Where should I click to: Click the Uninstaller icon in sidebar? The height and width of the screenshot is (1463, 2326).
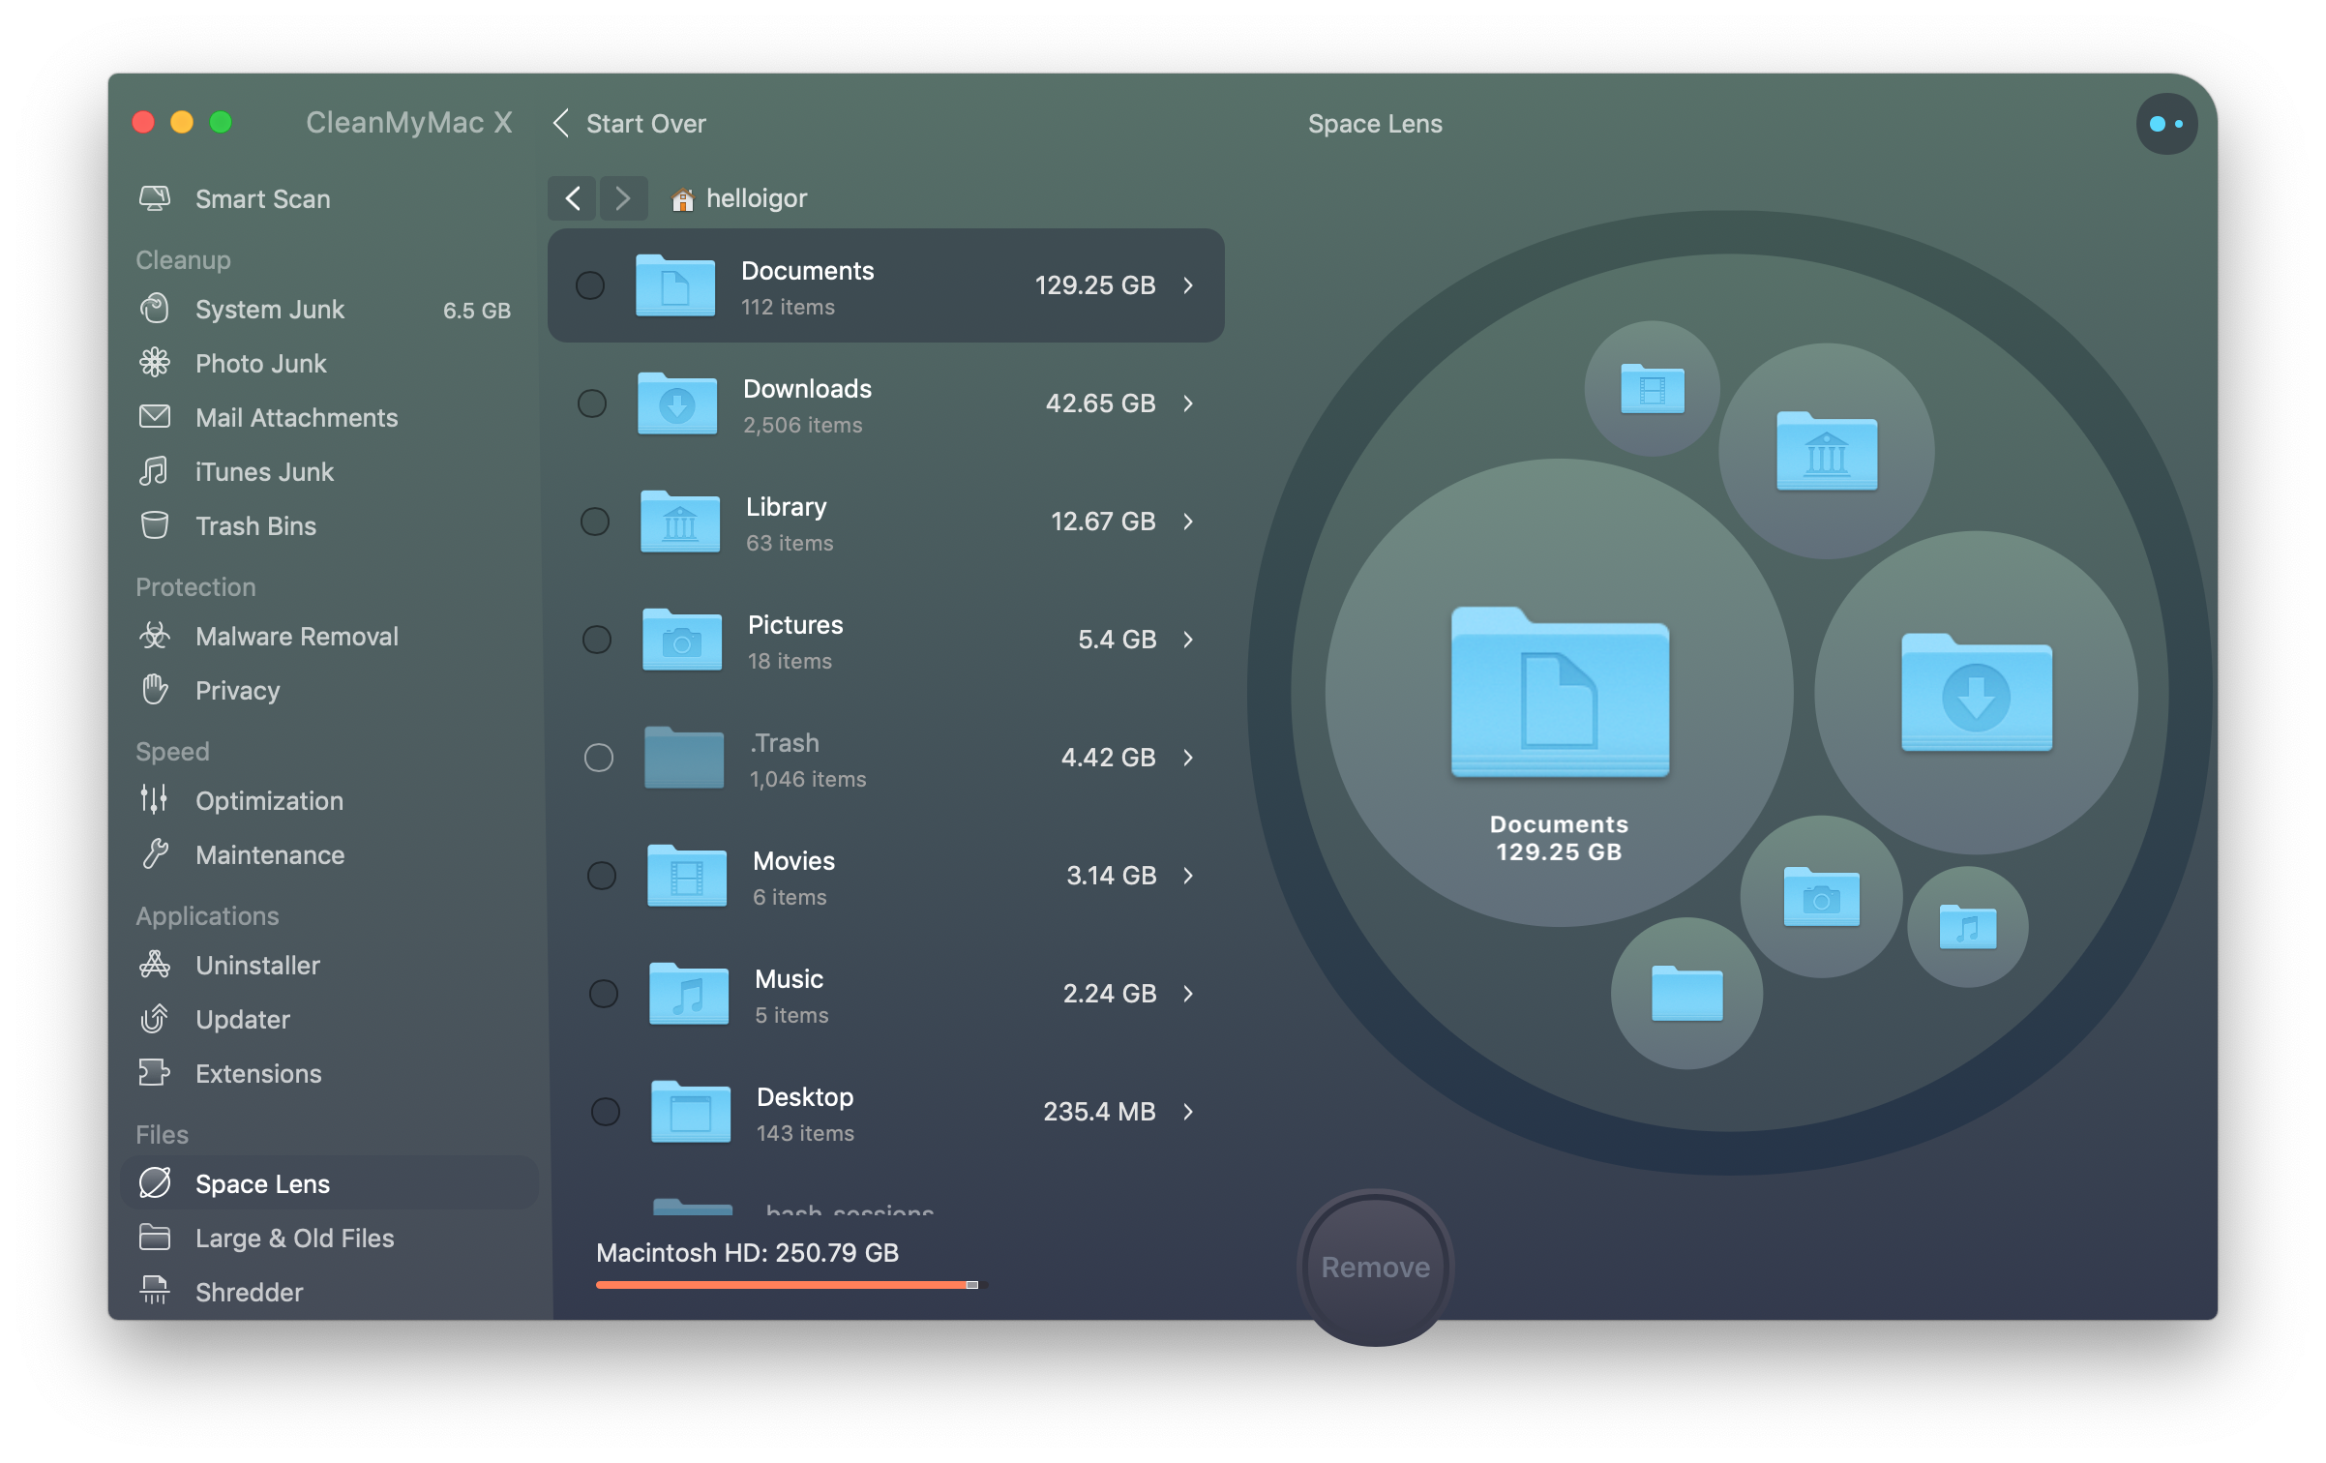(155, 965)
